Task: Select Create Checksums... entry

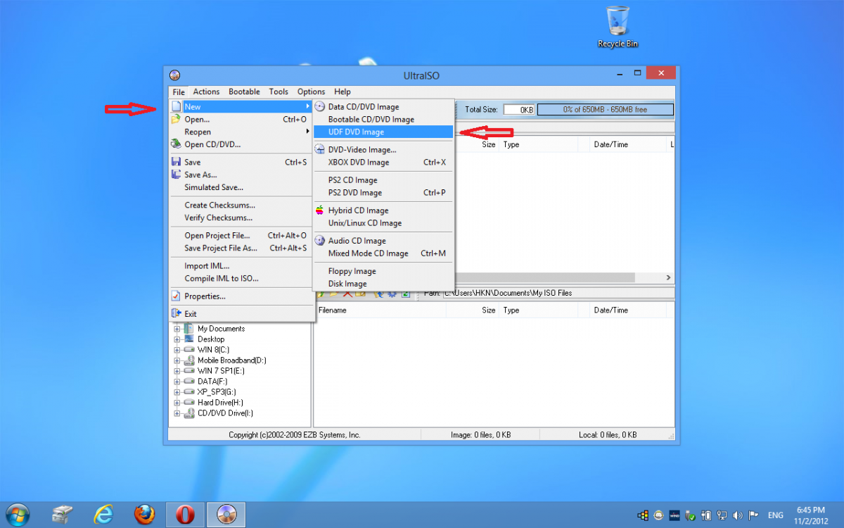Action: click(242, 206)
